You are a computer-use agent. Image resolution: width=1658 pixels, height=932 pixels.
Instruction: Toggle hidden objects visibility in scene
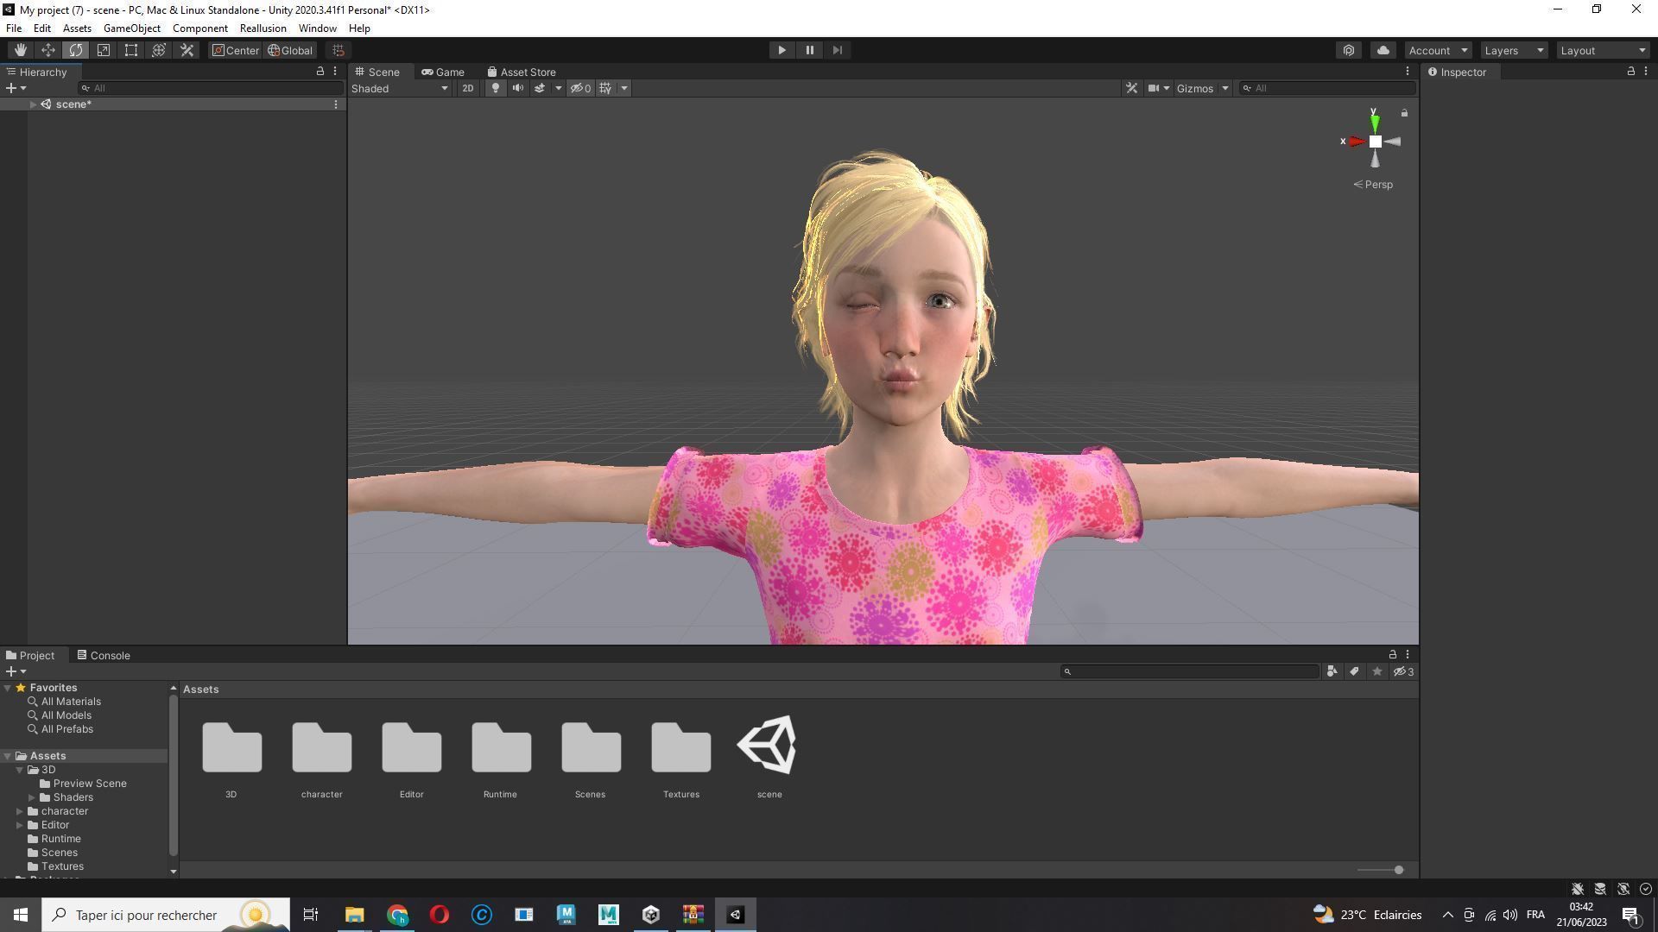click(x=580, y=88)
